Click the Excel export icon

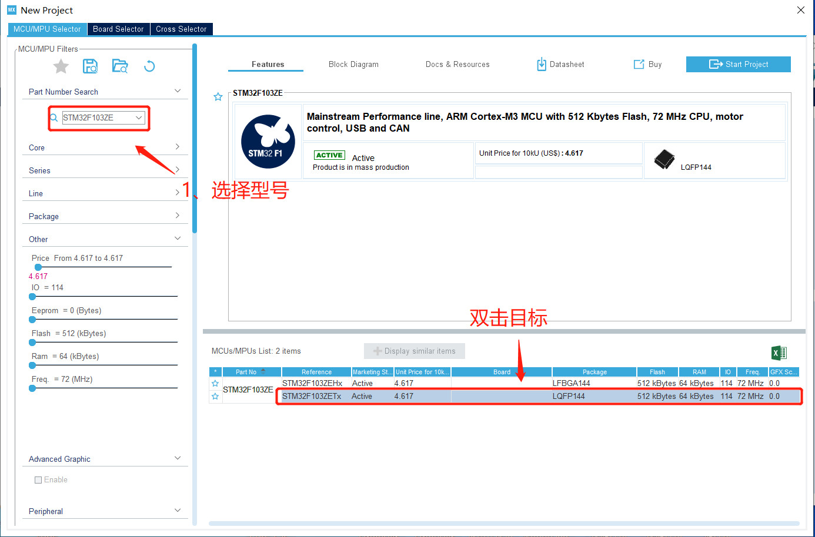click(779, 353)
